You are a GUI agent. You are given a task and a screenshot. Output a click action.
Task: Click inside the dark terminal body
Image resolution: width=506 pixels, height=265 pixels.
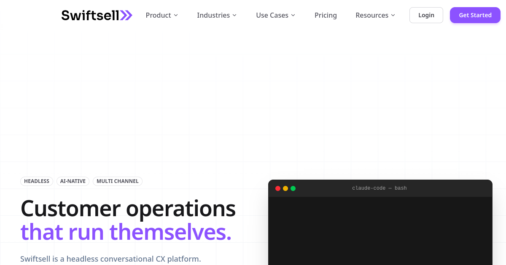380,231
